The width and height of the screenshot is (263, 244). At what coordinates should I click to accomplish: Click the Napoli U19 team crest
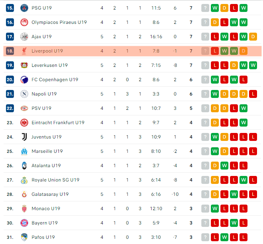point(24,94)
